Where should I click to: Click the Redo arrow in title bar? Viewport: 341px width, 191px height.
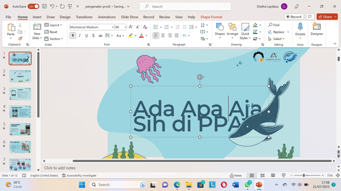click(62, 6)
